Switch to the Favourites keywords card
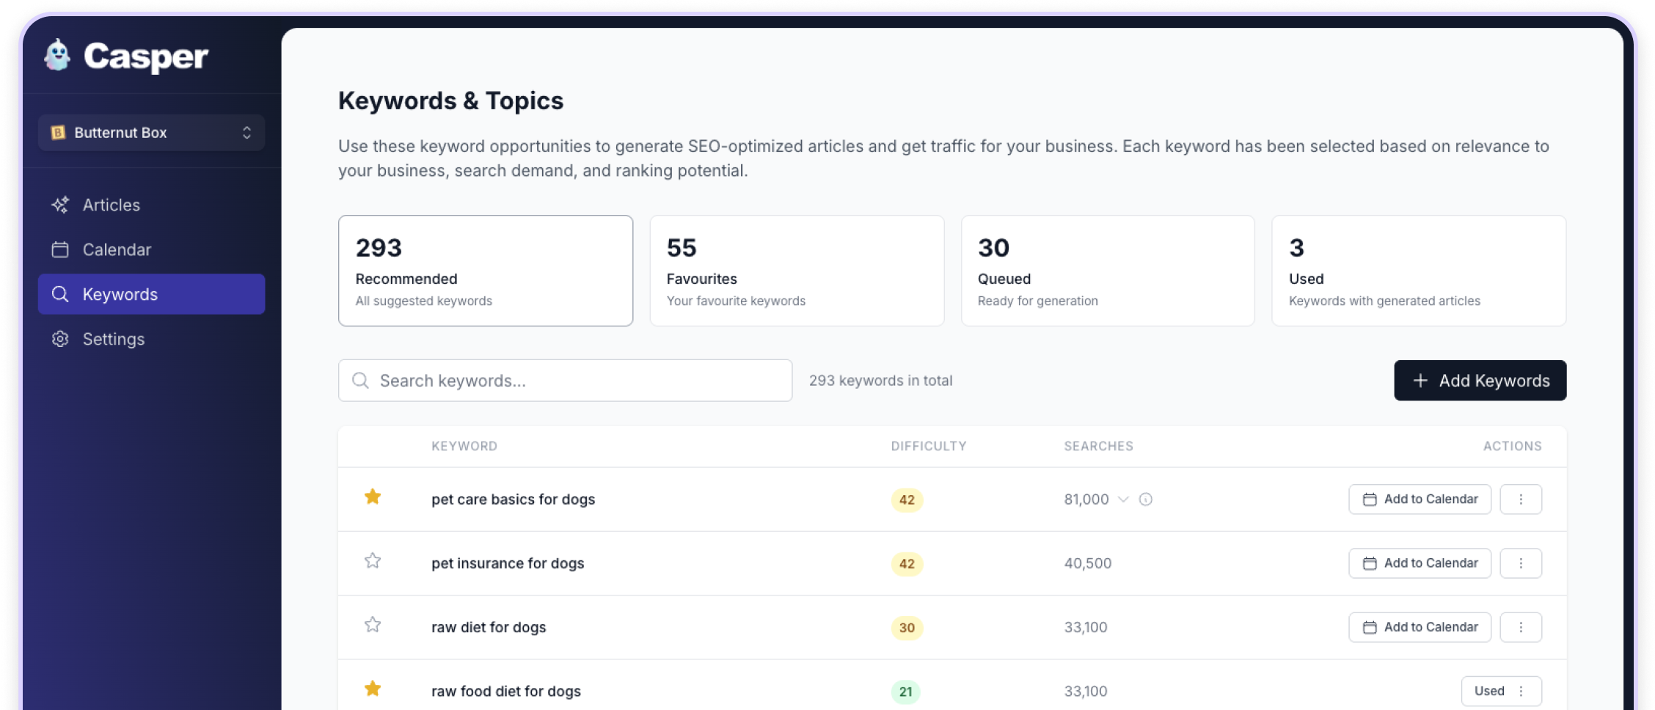Image resolution: width=1655 pixels, height=710 pixels. 796,271
